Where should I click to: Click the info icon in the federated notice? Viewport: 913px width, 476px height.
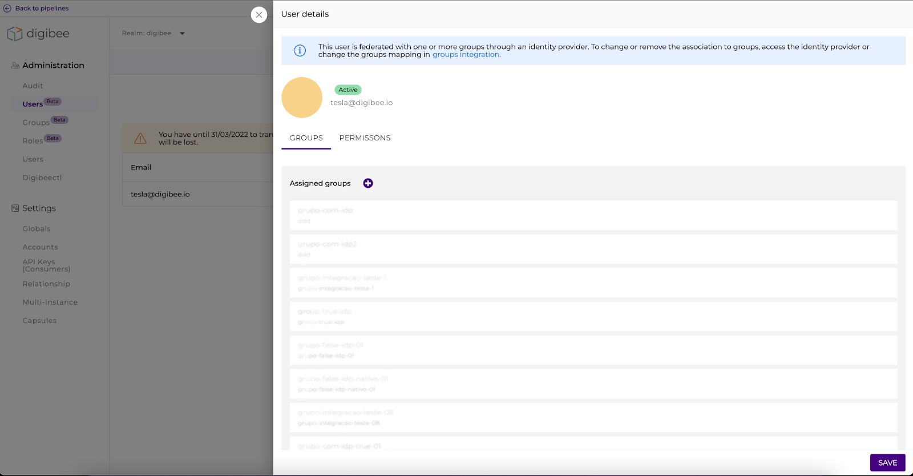pyautogui.click(x=300, y=51)
